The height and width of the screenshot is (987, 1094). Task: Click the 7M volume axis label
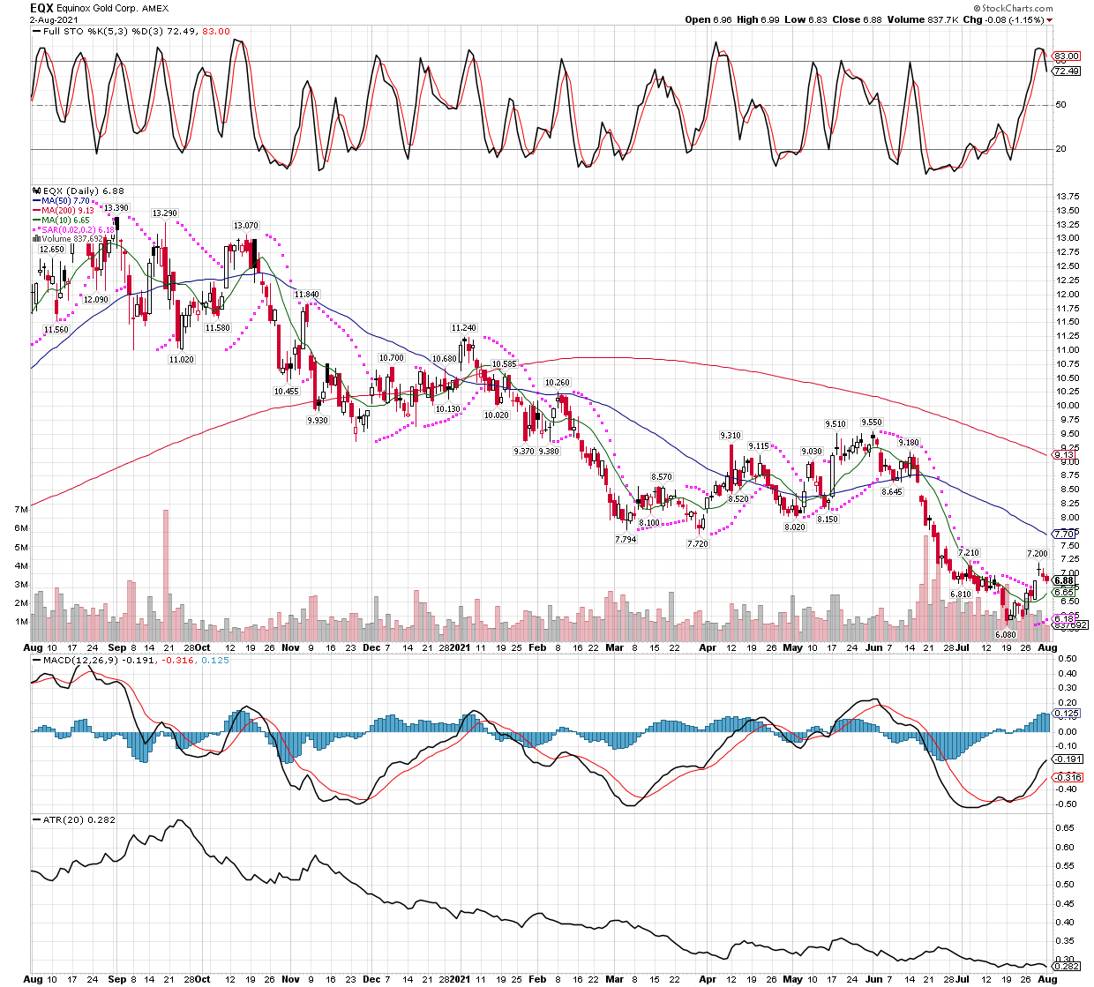point(21,510)
